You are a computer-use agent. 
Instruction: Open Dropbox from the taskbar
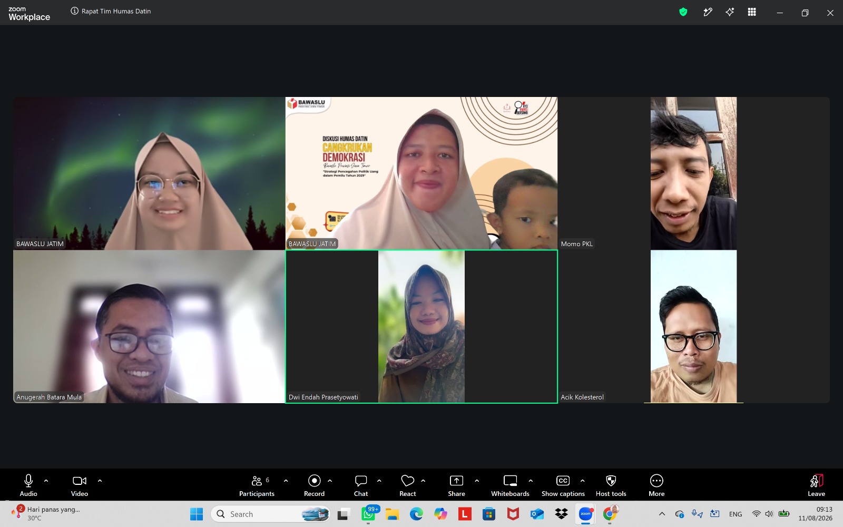click(x=562, y=514)
